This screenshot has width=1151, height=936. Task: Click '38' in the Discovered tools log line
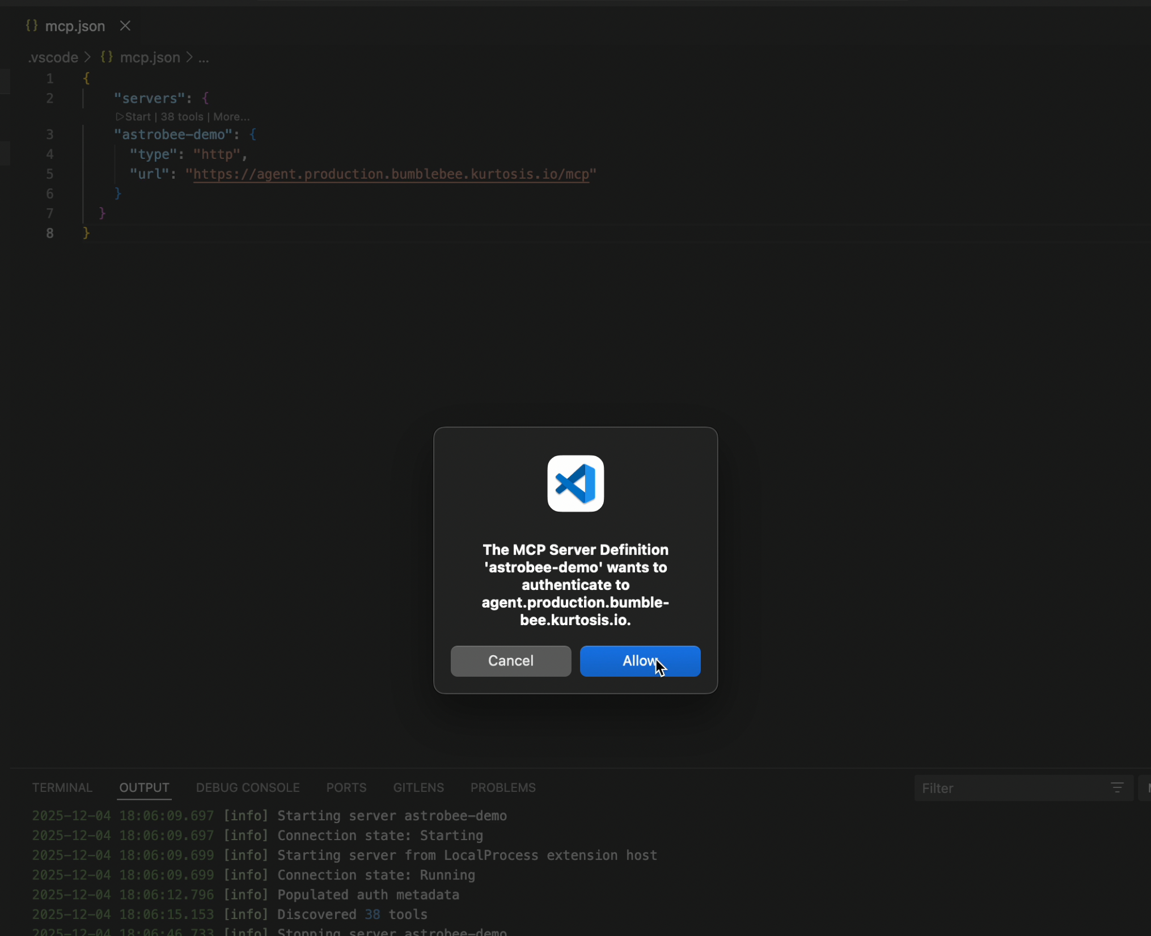pyautogui.click(x=373, y=914)
